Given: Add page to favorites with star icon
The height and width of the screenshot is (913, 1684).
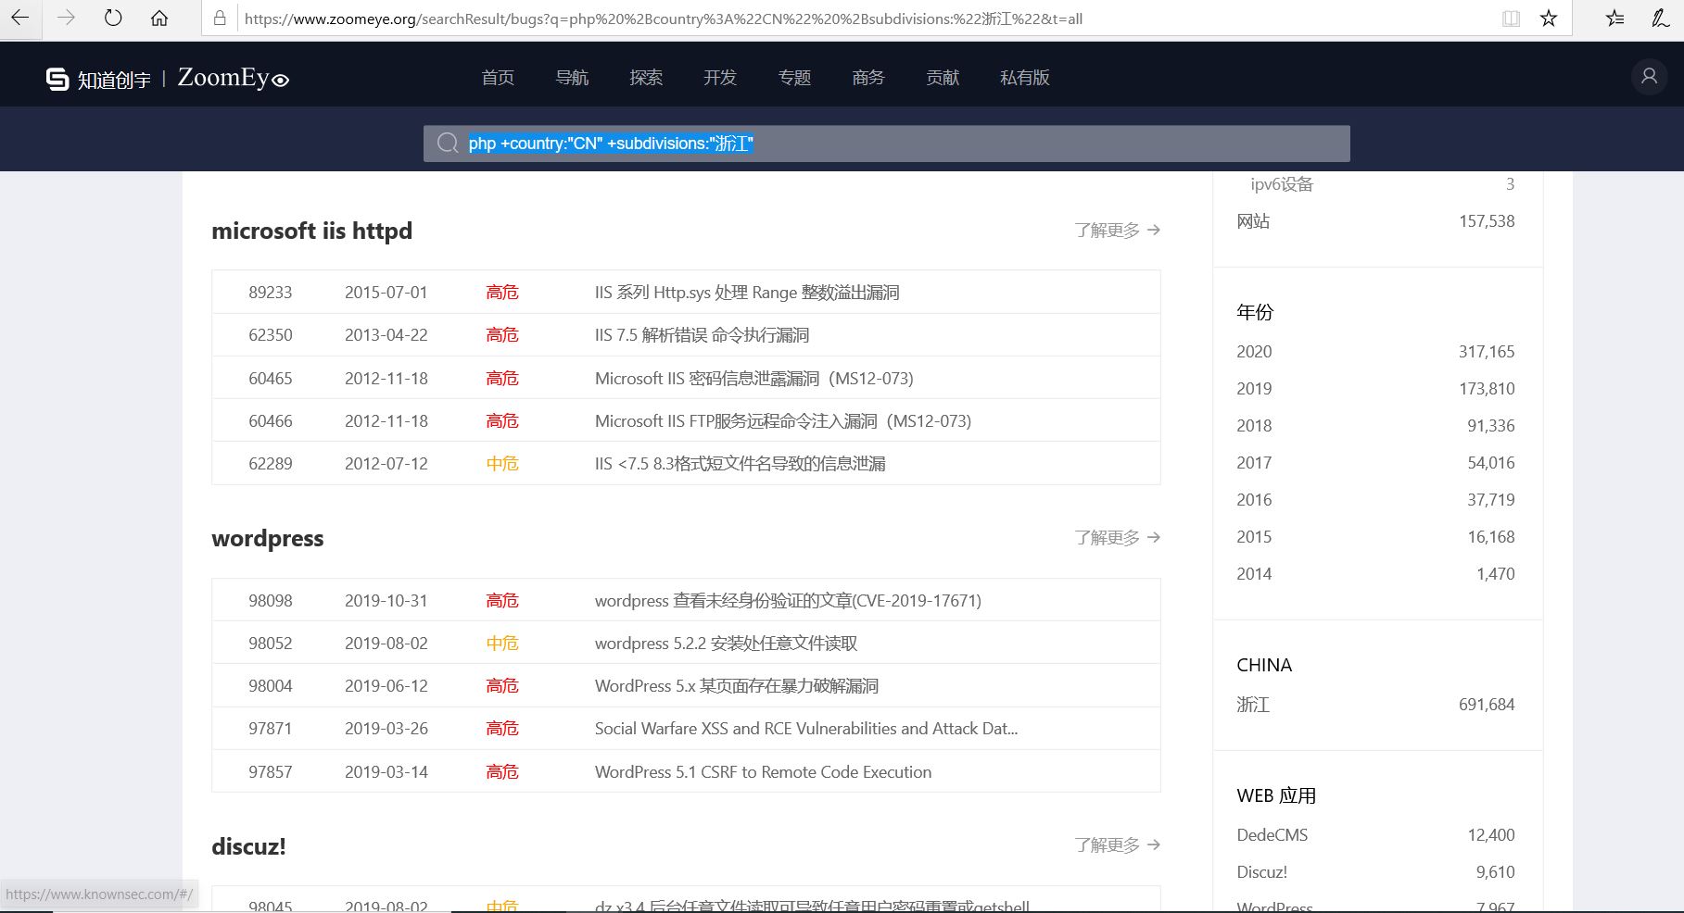Looking at the screenshot, I should [x=1549, y=18].
